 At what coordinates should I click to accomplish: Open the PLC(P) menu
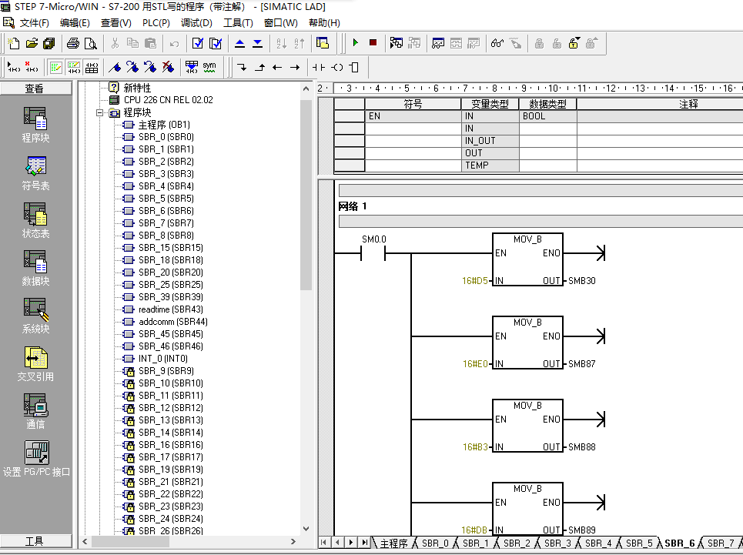coord(156,23)
